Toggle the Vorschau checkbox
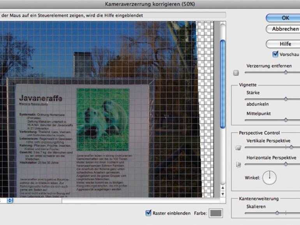Screen dimensions: 300x225 275,54
